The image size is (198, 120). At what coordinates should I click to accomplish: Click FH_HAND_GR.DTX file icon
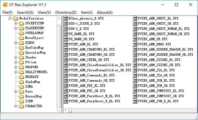tap(66, 39)
